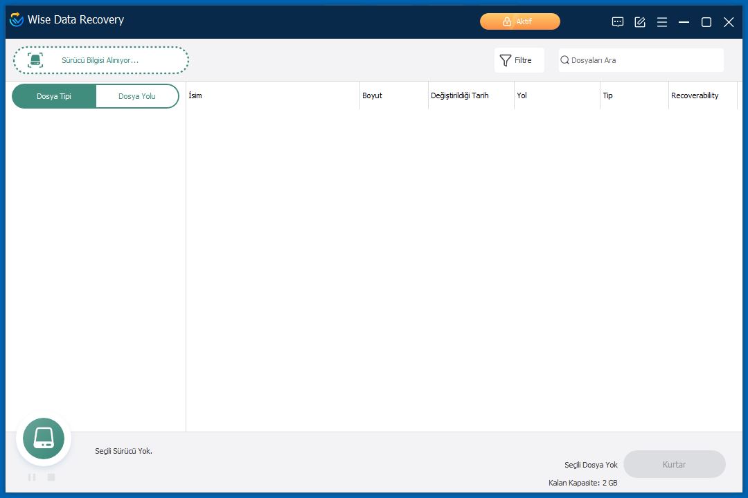Image resolution: width=748 pixels, height=498 pixels.
Task: Sort by Değiştirildiği Tarih column header
Action: tap(472, 95)
